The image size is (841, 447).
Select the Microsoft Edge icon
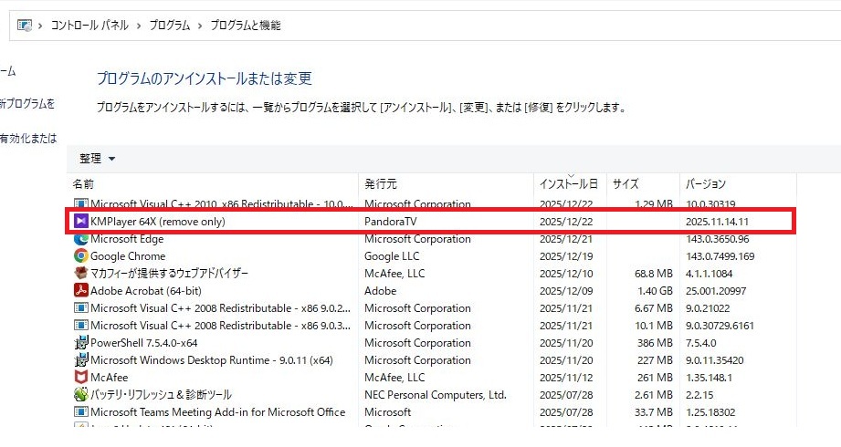point(80,239)
